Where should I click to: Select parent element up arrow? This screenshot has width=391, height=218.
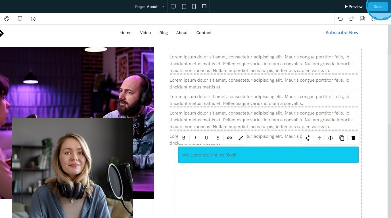[x=319, y=138]
